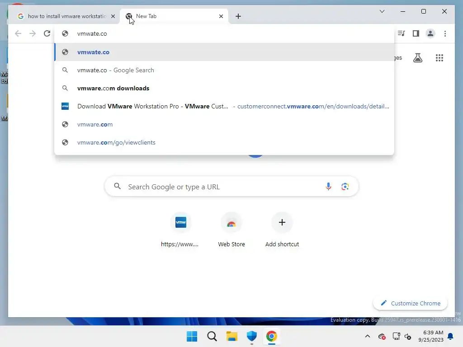Open Windows taskbar search
463x347 pixels.
click(212, 336)
